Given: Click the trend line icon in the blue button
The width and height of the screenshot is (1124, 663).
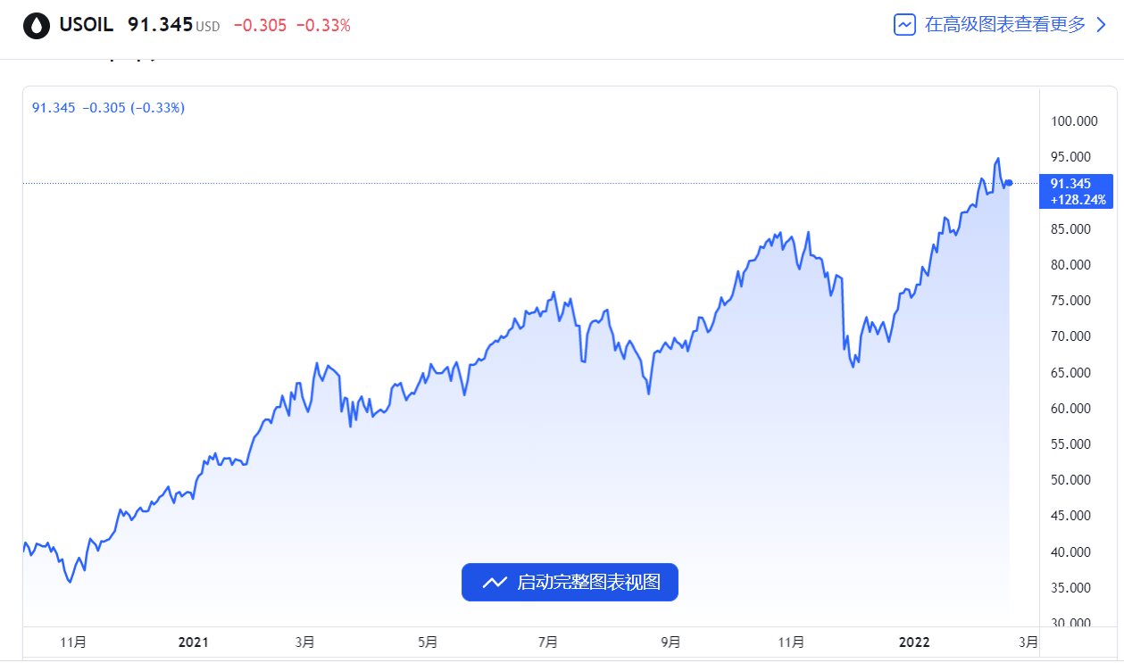Looking at the screenshot, I should pyautogui.click(x=495, y=583).
